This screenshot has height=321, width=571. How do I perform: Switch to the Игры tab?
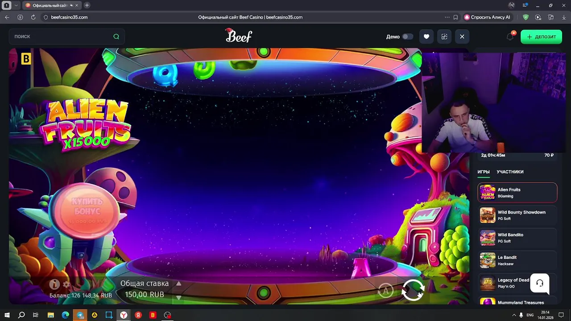pyautogui.click(x=484, y=172)
